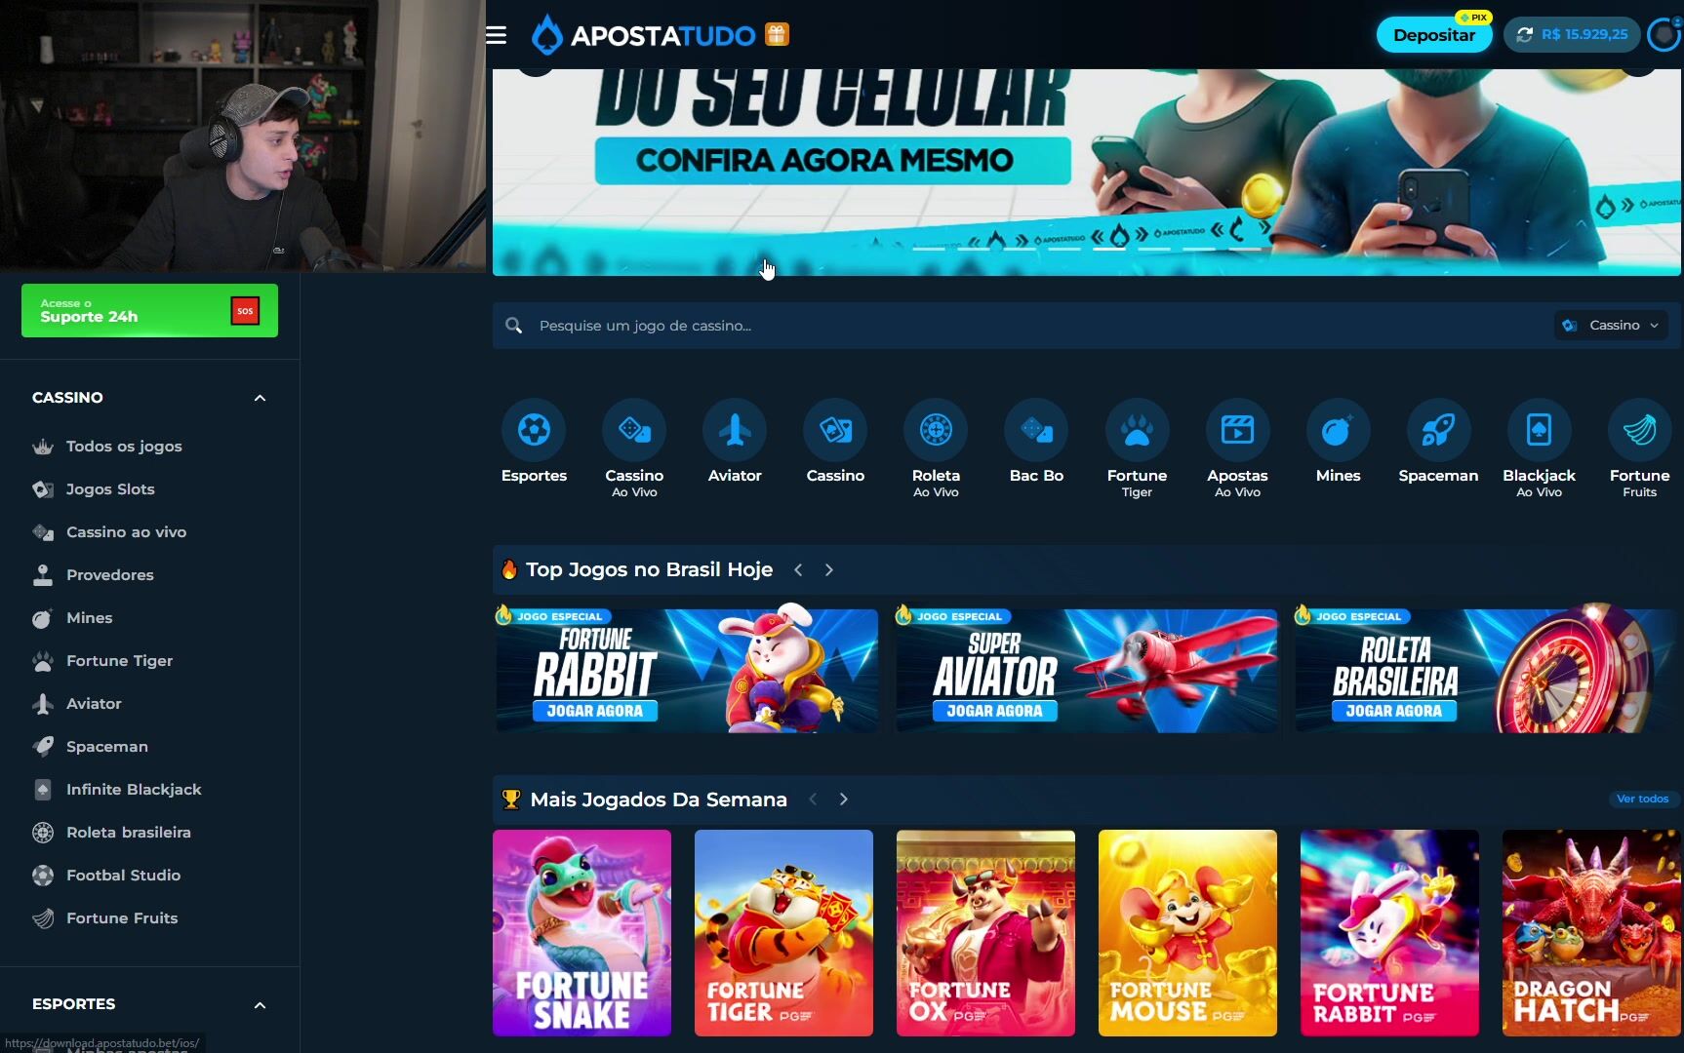Open the Cassino cards category icon
The height and width of the screenshot is (1053, 1684).
click(835, 430)
